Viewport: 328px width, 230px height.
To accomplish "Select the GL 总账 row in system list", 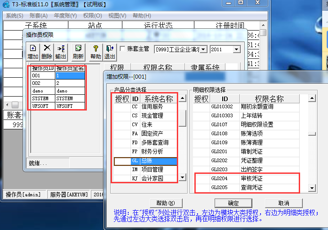I will [153, 161].
